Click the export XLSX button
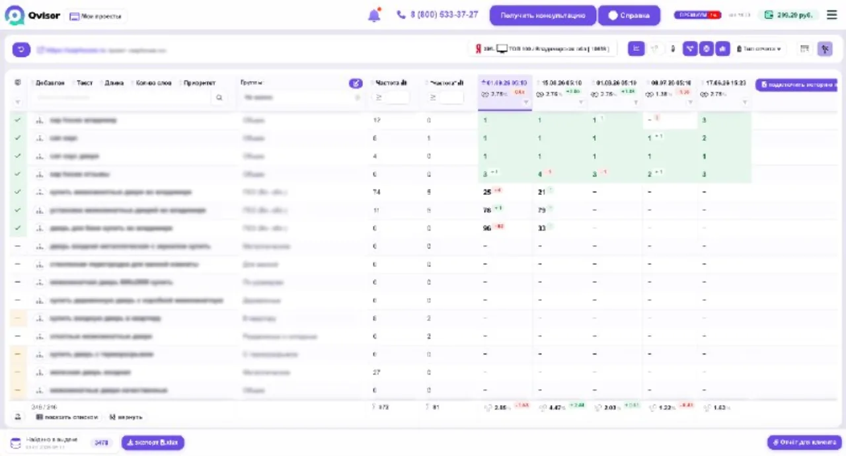 coord(153,443)
